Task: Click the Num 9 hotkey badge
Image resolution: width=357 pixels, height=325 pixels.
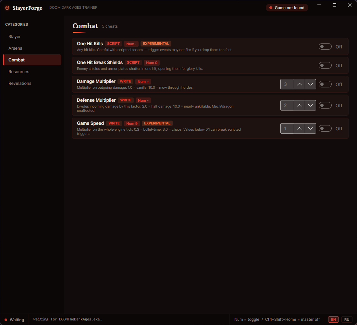Action: point(132,123)
